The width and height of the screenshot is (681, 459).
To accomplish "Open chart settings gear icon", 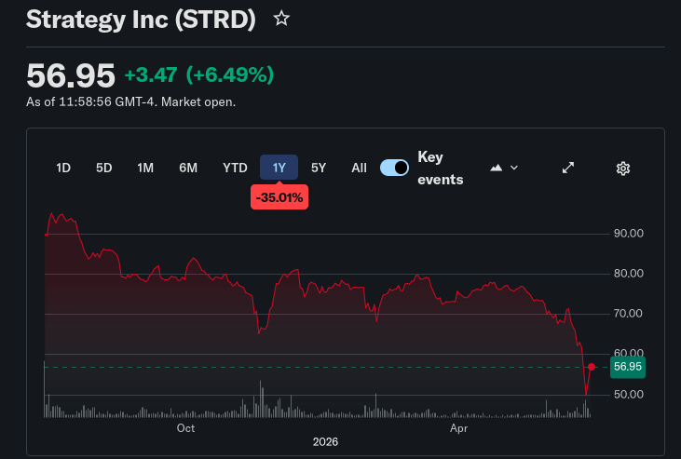I will coord(623,169).
